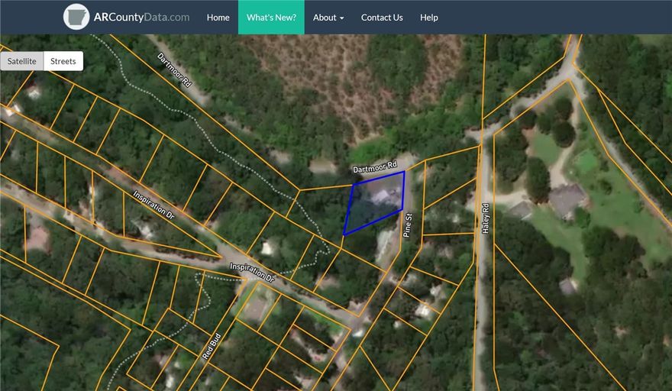Click the caret arrow next to About
The width and height of the screenshot is (672, 391).
(x=341, y=18)
